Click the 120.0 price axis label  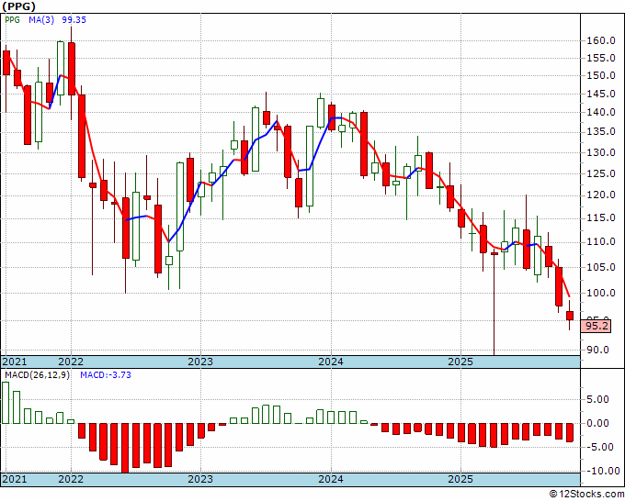(601, 195)
